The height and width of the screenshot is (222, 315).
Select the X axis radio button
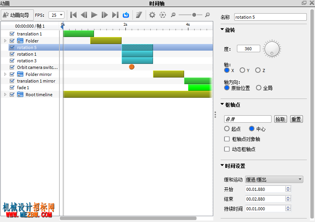[227, 70]
